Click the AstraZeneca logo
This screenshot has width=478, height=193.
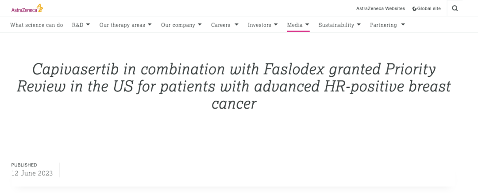tap(27, 8)
